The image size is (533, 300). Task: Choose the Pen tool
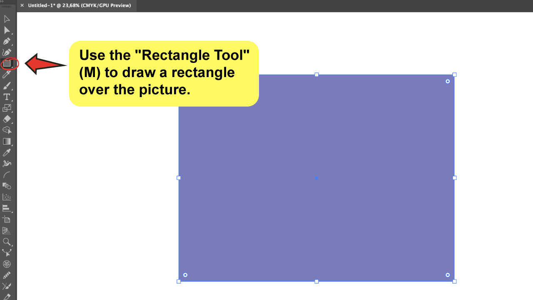7,41
